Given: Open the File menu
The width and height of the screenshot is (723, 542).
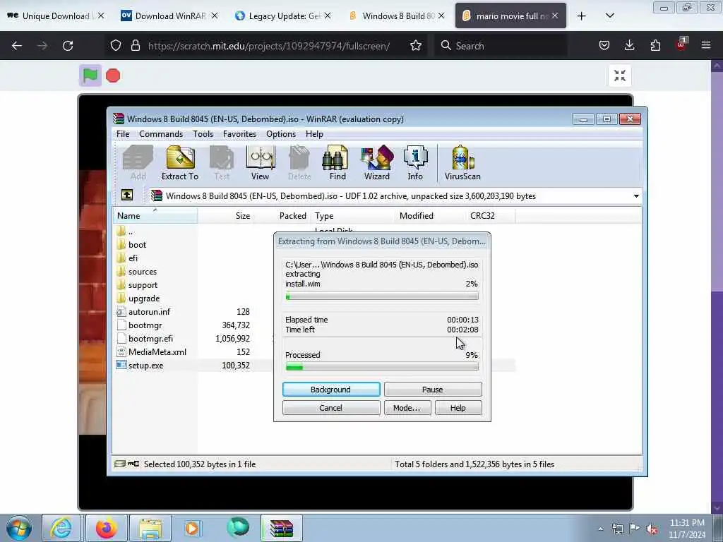Looking at the screenshot, I should tap(123, 133).
